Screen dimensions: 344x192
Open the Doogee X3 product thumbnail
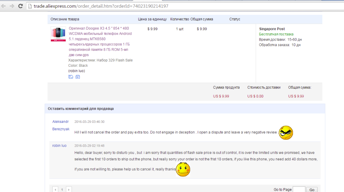(x=58, y=34)
